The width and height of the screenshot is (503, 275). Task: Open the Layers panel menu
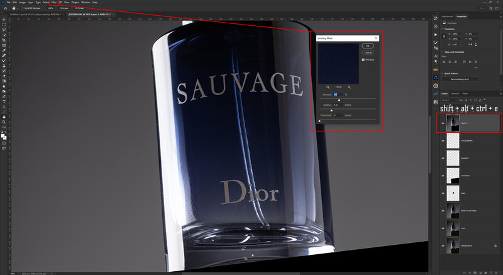coord(500,94)
